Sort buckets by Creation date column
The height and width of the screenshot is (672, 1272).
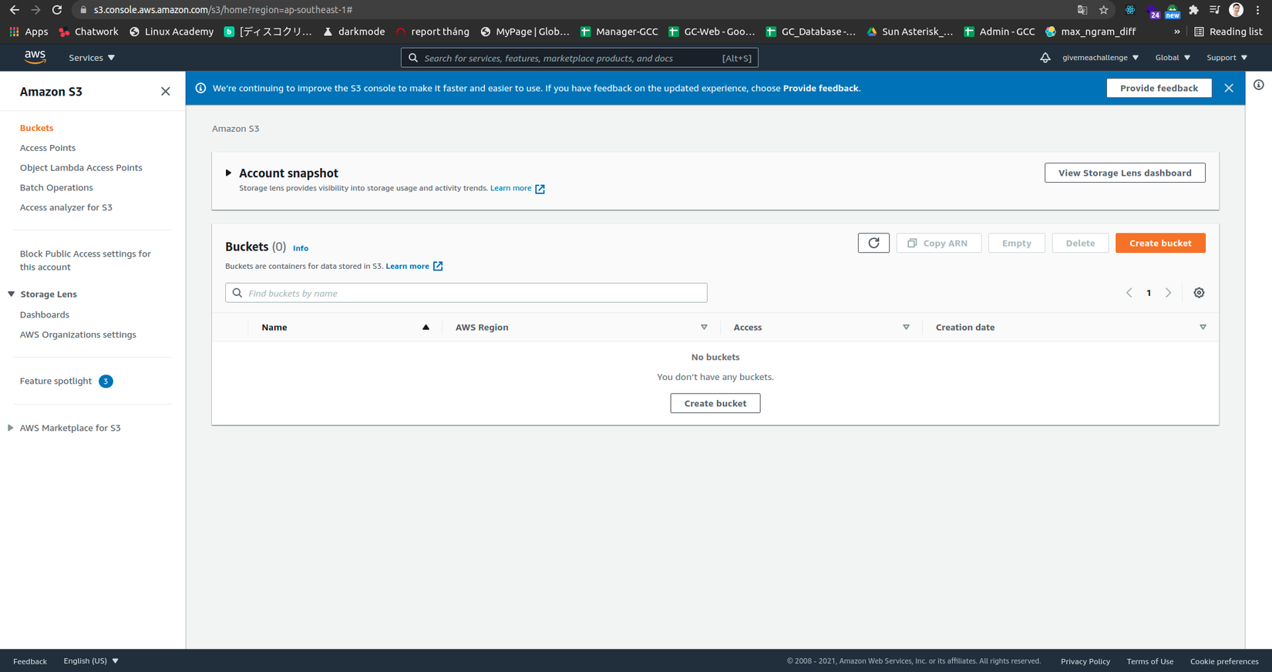click(1071, 328)
